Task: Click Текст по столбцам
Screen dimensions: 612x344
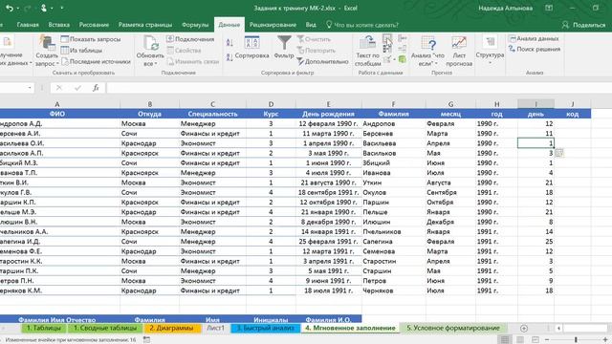Action: click(367, 51)
